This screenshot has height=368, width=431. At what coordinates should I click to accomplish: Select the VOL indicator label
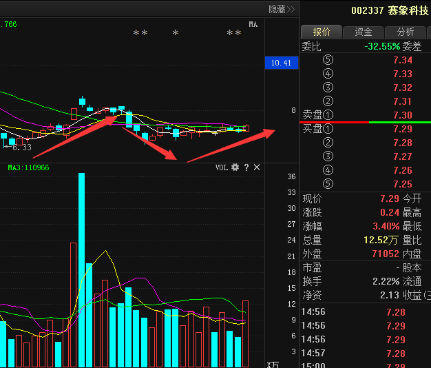[222, 167]
